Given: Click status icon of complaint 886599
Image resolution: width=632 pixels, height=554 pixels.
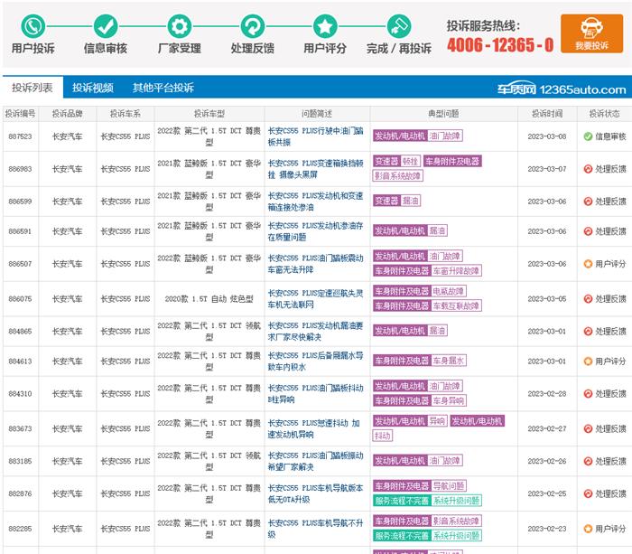Looking at the screenshot, I should pyautogui.click(x=588, y=202).
